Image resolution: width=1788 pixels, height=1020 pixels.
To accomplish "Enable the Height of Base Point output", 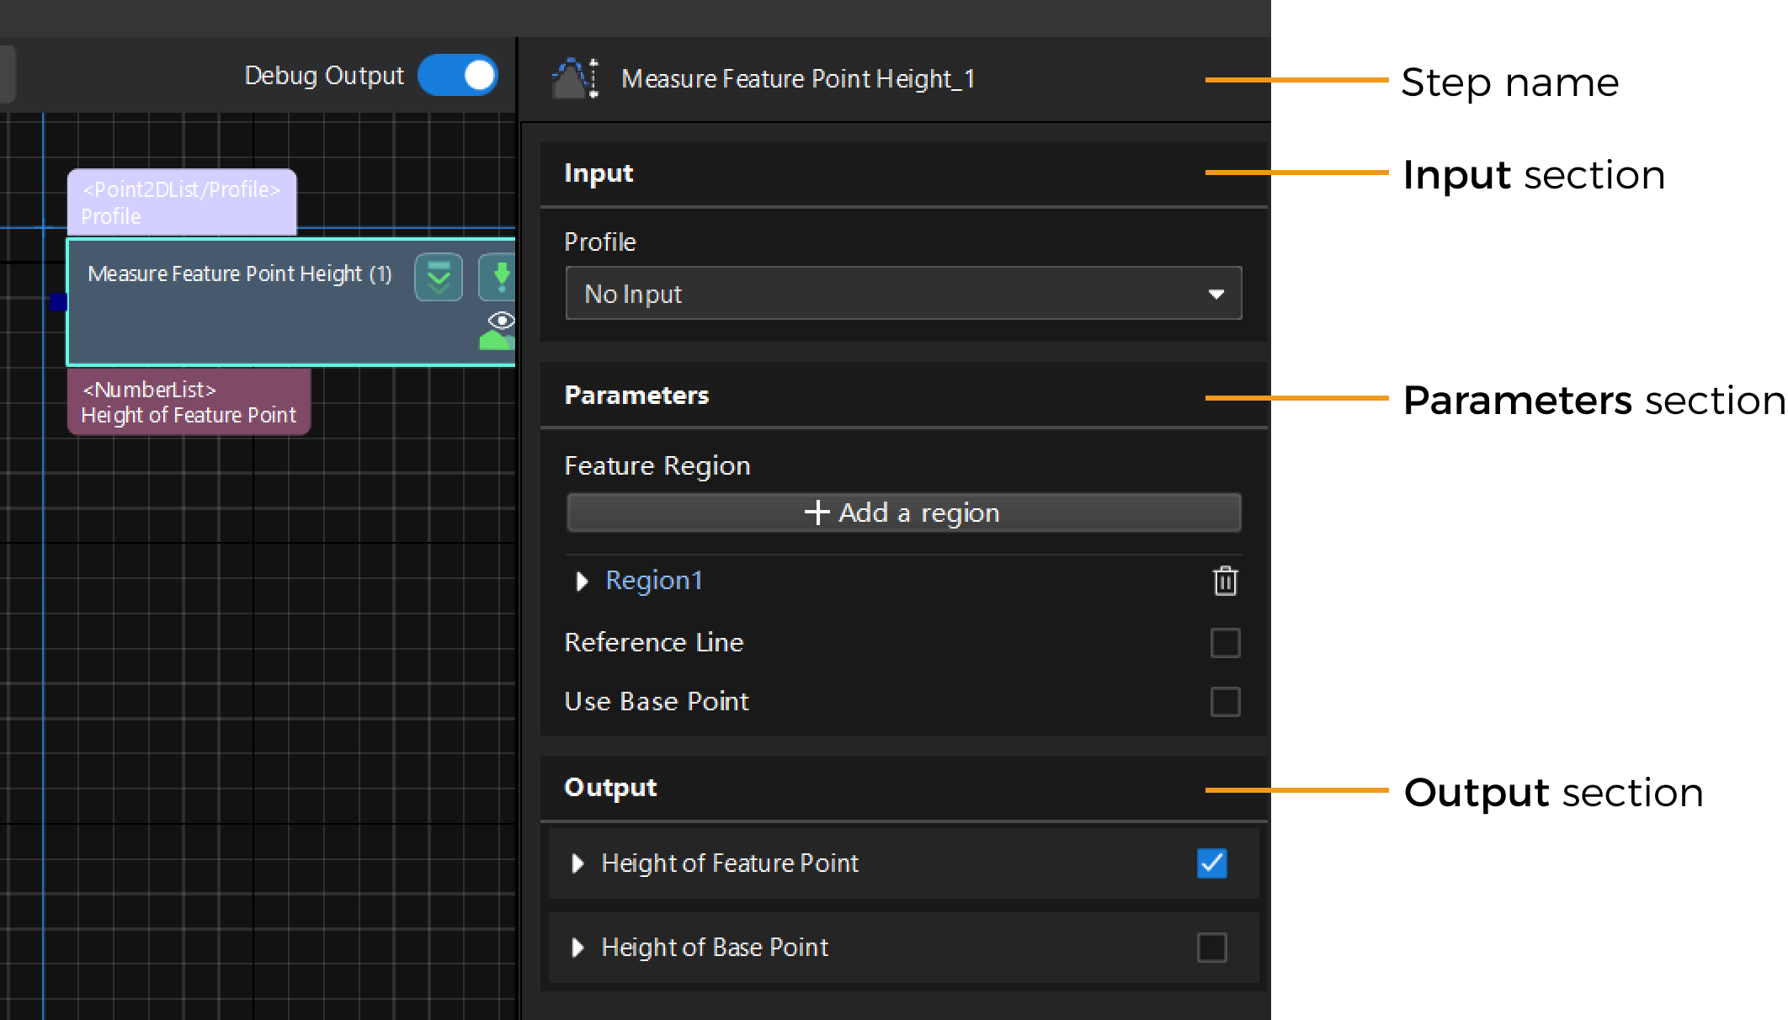I will tap(1211, 948).
